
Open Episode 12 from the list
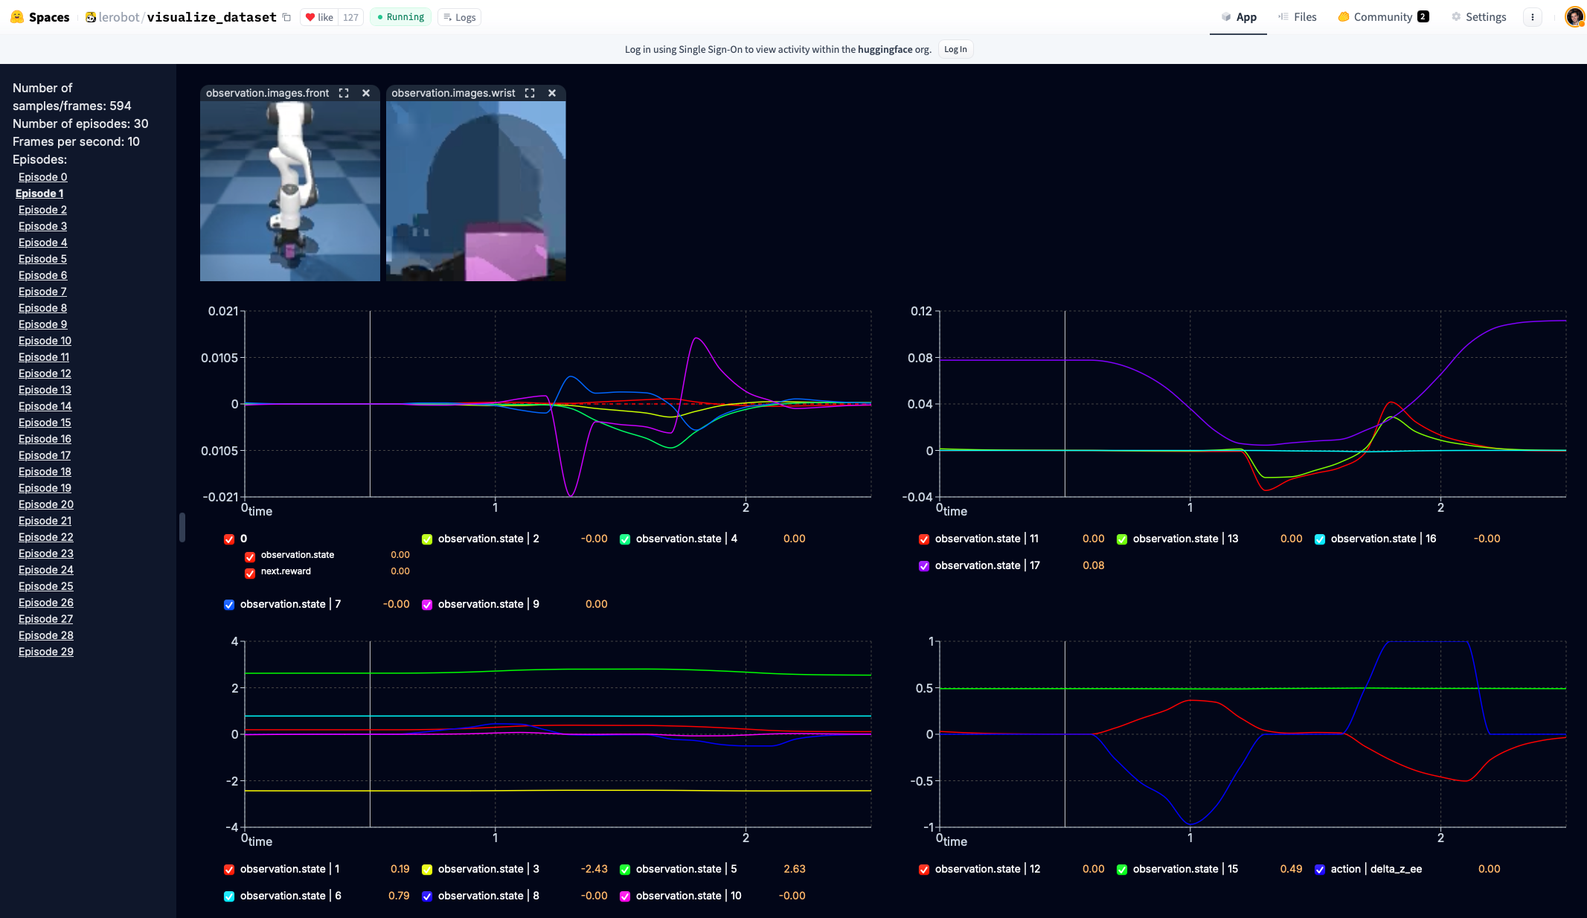pyautogui.click(x=45, y=373)
